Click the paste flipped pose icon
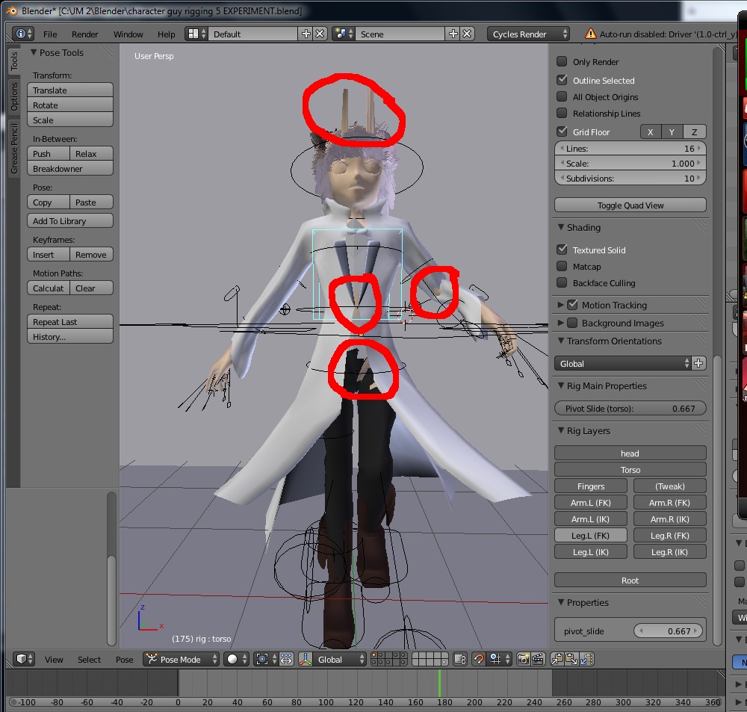747x712 pixels. (x=586, y=659)
